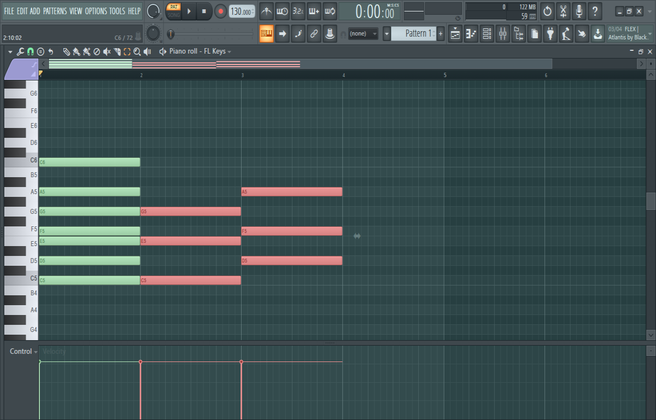Image resolution: width=656 pixels, height=420 pixels.
Task: Select the Mute tool with speaker icon
Action: 107,51
